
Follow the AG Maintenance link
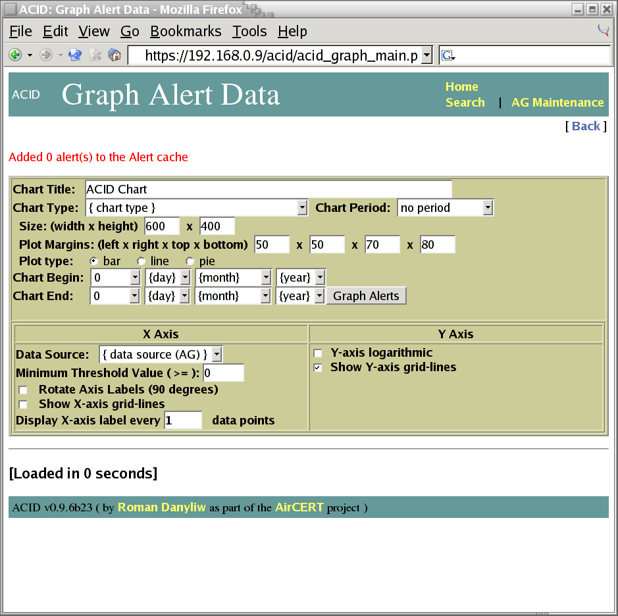[557, 103]
